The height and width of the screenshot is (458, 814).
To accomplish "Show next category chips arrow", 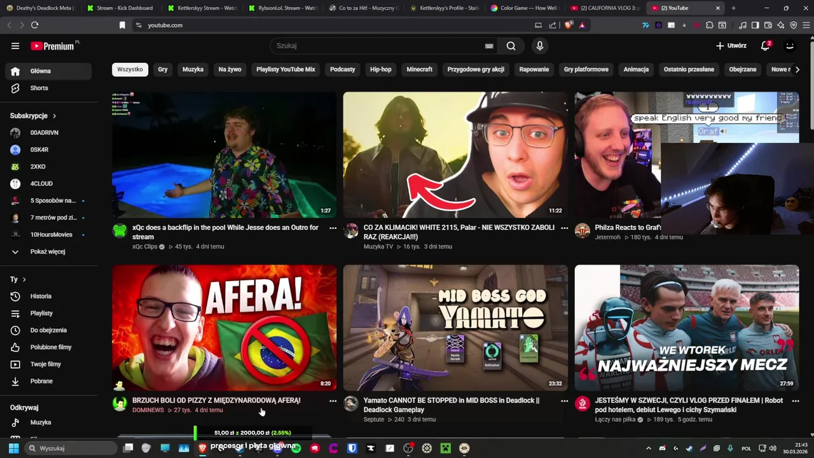I will (x=797, y=69).
